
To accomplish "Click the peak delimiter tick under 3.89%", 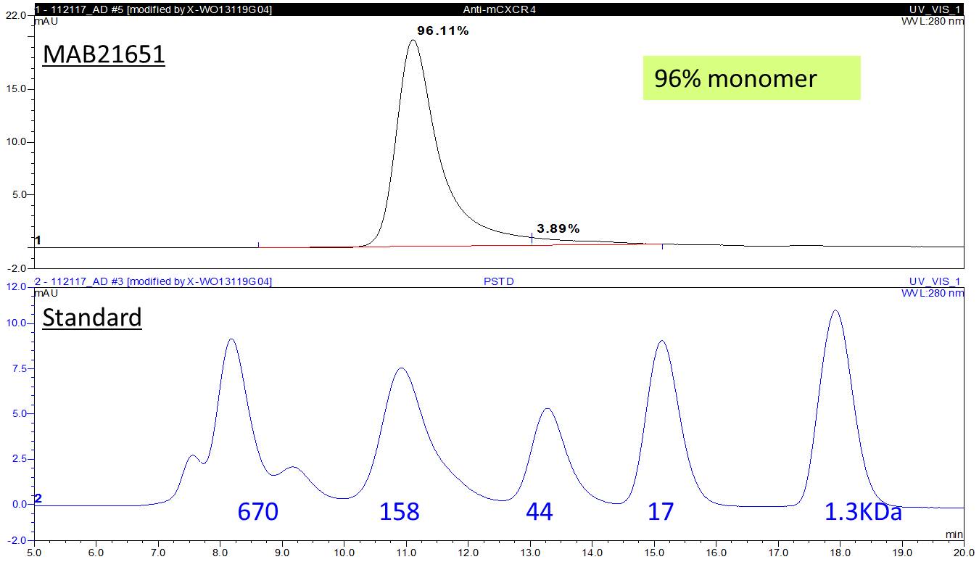I will [532, 239].
